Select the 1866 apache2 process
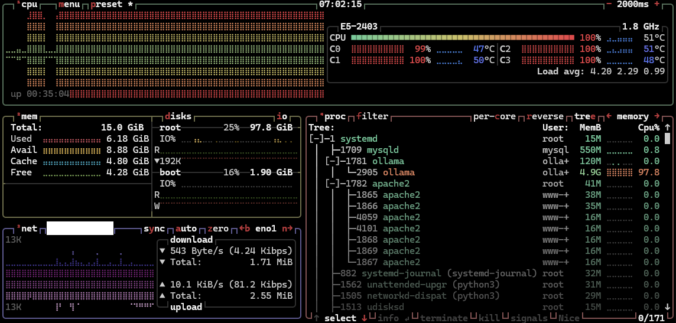The width and height of the screenshot is (676, 323). (485, 206)
